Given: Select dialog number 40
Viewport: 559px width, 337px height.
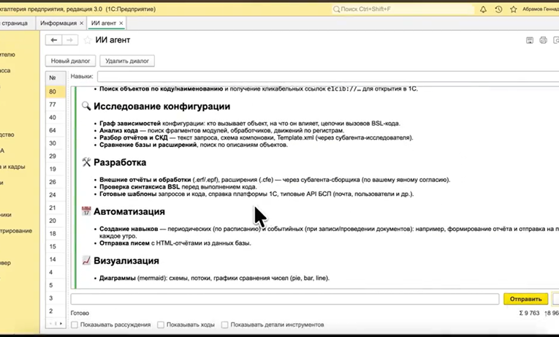Looking at the screenshot, I should [56, 117].
